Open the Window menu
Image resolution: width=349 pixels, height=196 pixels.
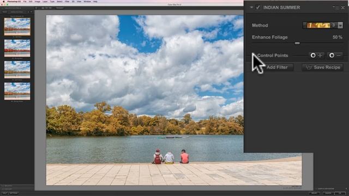pos(87,1)
